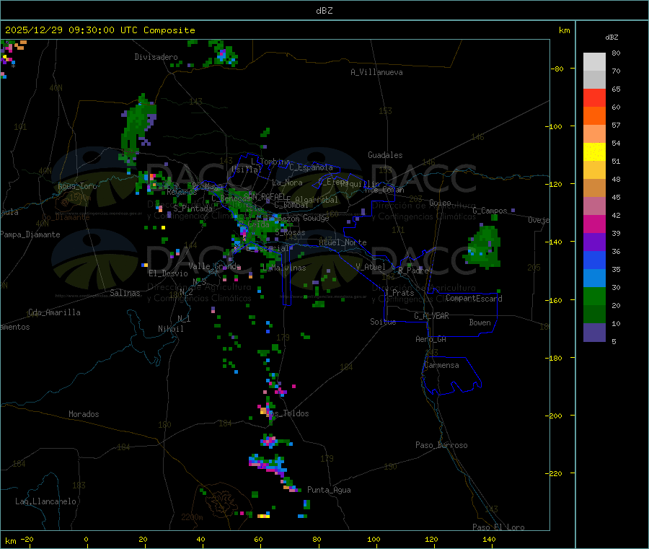Click the dBZ heading above the legend

click(x=612, y=38)
